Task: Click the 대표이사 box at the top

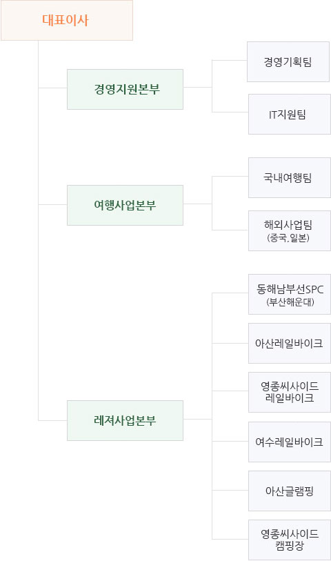Action: [67, 21]
